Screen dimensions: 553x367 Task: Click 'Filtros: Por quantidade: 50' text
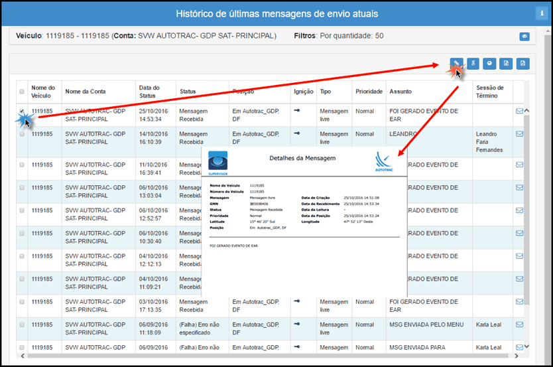coord(339,36)
